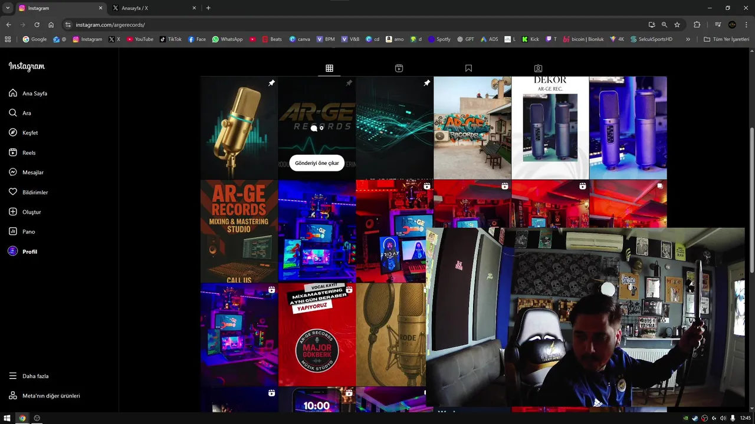Click Gönderiyi öne çıkar button

[x=317, y=163]
